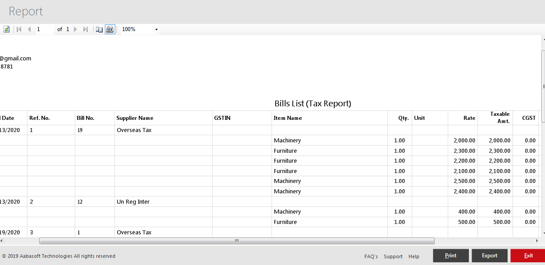Screen dimensions: 545x265
Task: Click the document refresh icon on the toolbar
Action: click(6, 29)
